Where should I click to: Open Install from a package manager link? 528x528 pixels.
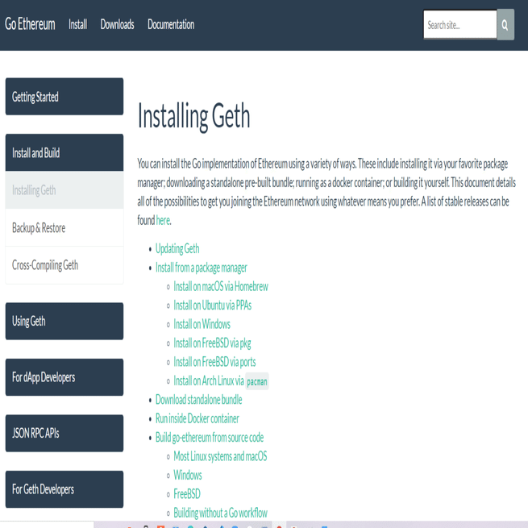[202, 268]
